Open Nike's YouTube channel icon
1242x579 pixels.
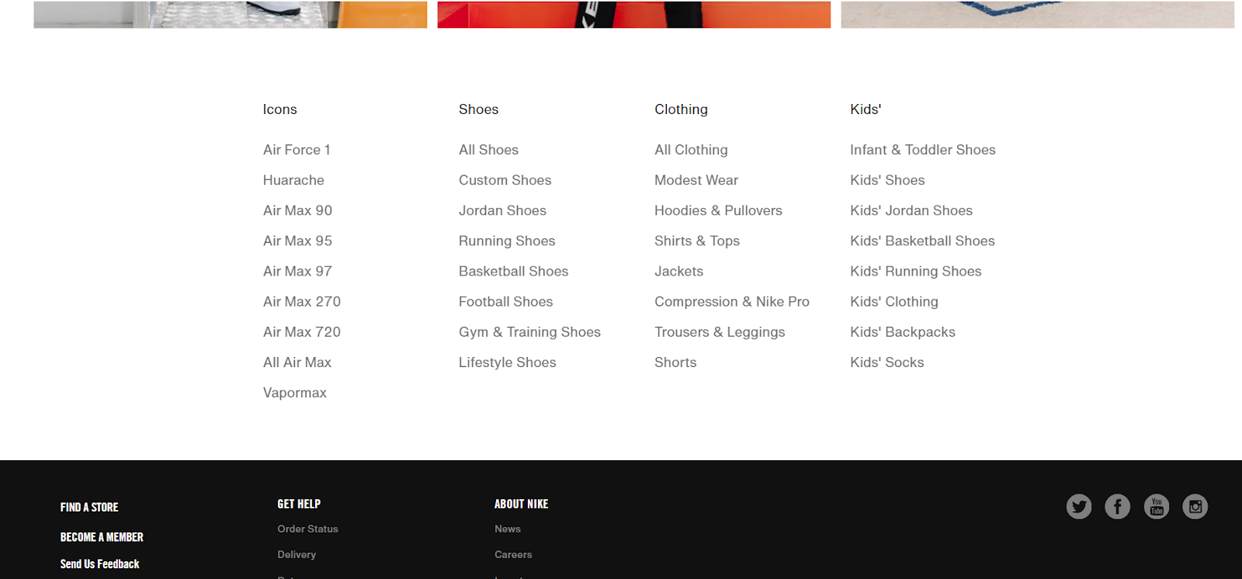tap(1157, 507)
